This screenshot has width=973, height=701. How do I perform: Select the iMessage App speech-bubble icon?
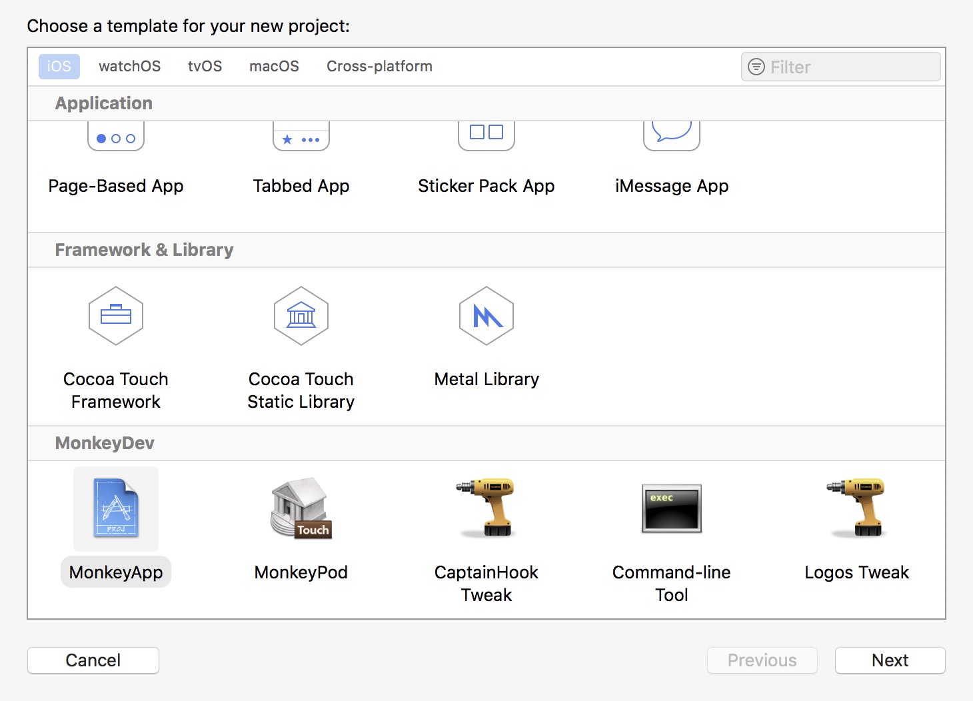click(x=672, y=136)
